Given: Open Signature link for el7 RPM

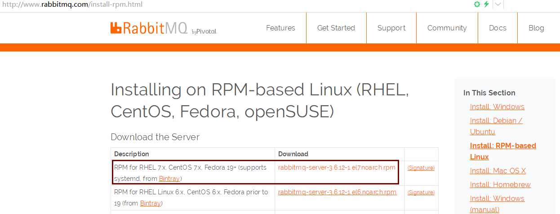Looking at the screenshot, I should point(421,168).
